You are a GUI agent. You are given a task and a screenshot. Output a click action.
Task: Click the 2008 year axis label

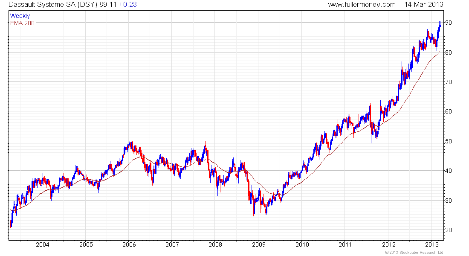[x=215, y=244]
